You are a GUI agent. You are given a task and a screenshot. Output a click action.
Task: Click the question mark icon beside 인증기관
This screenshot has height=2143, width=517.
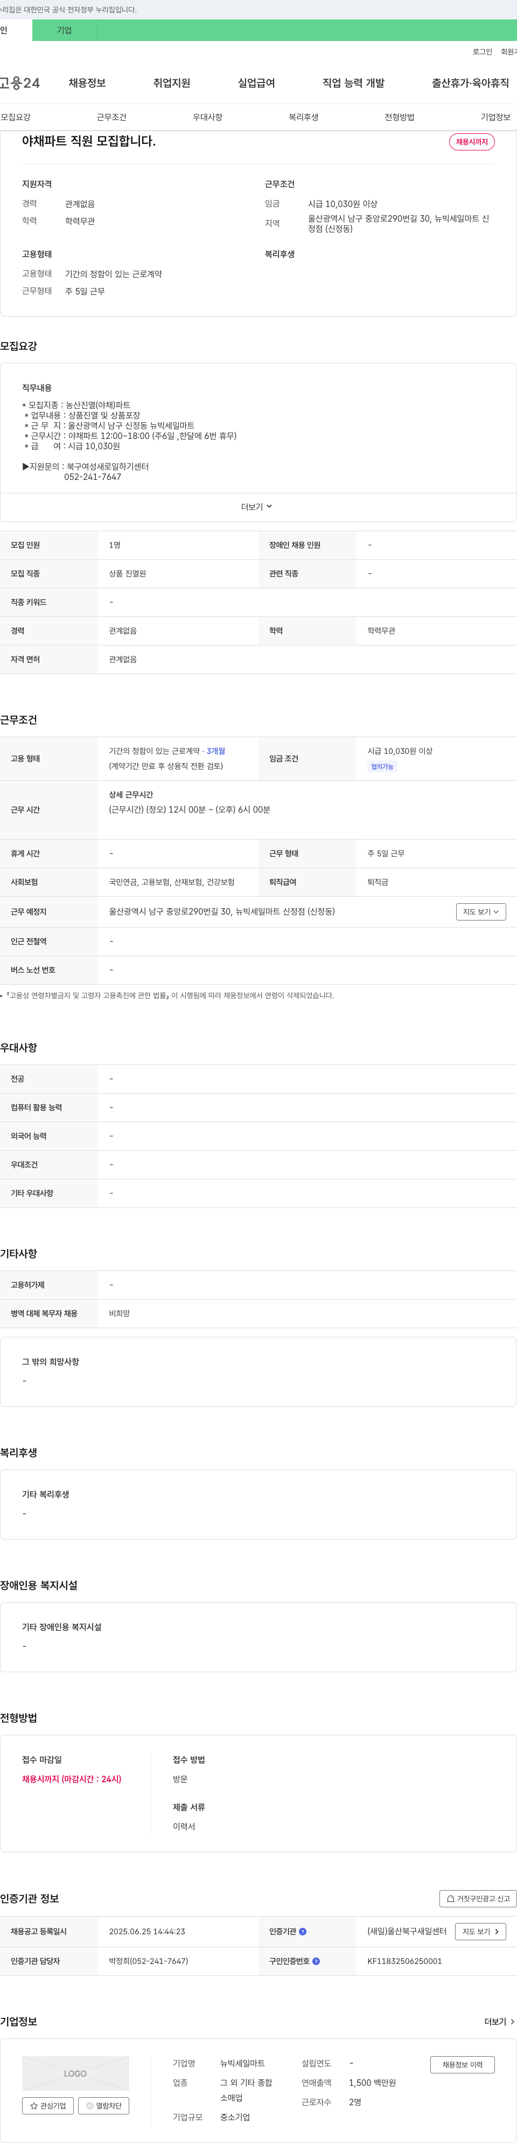click(x=303, y=1932)
